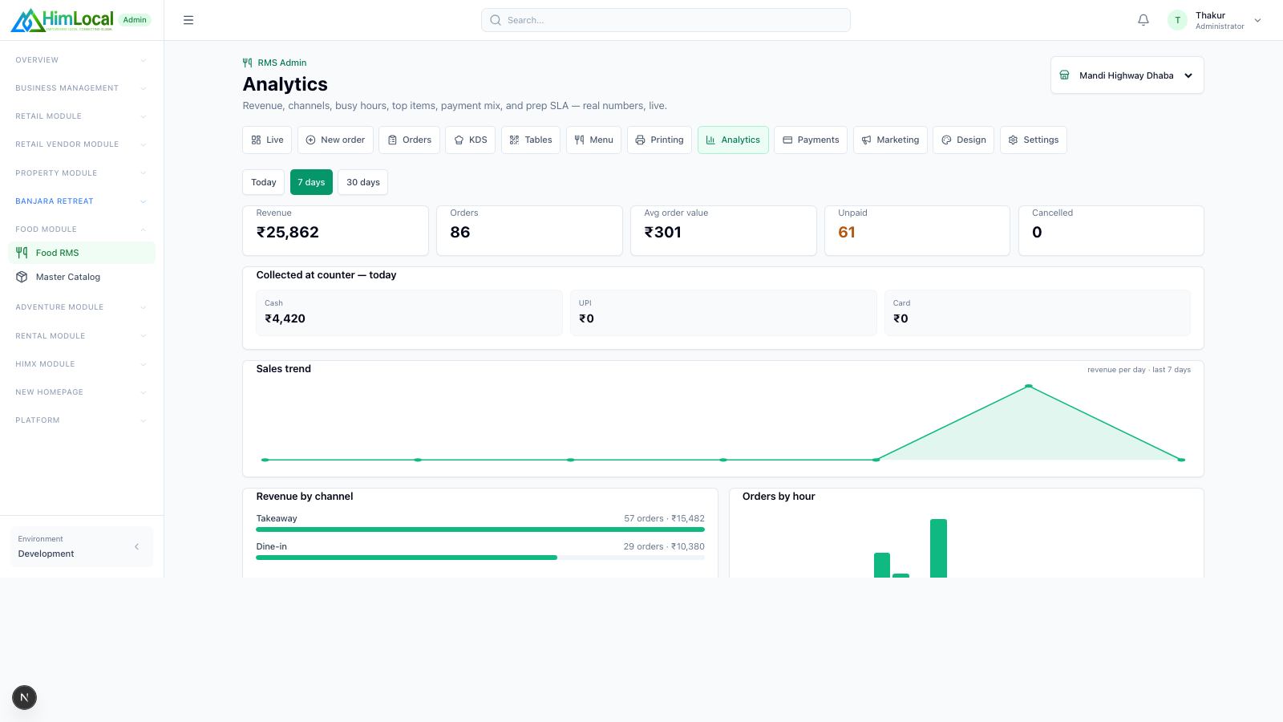This screenshot has width=1283, height=722.
Task: Click the RMS Admin breadcrumb link
Action: pos(274,63)
